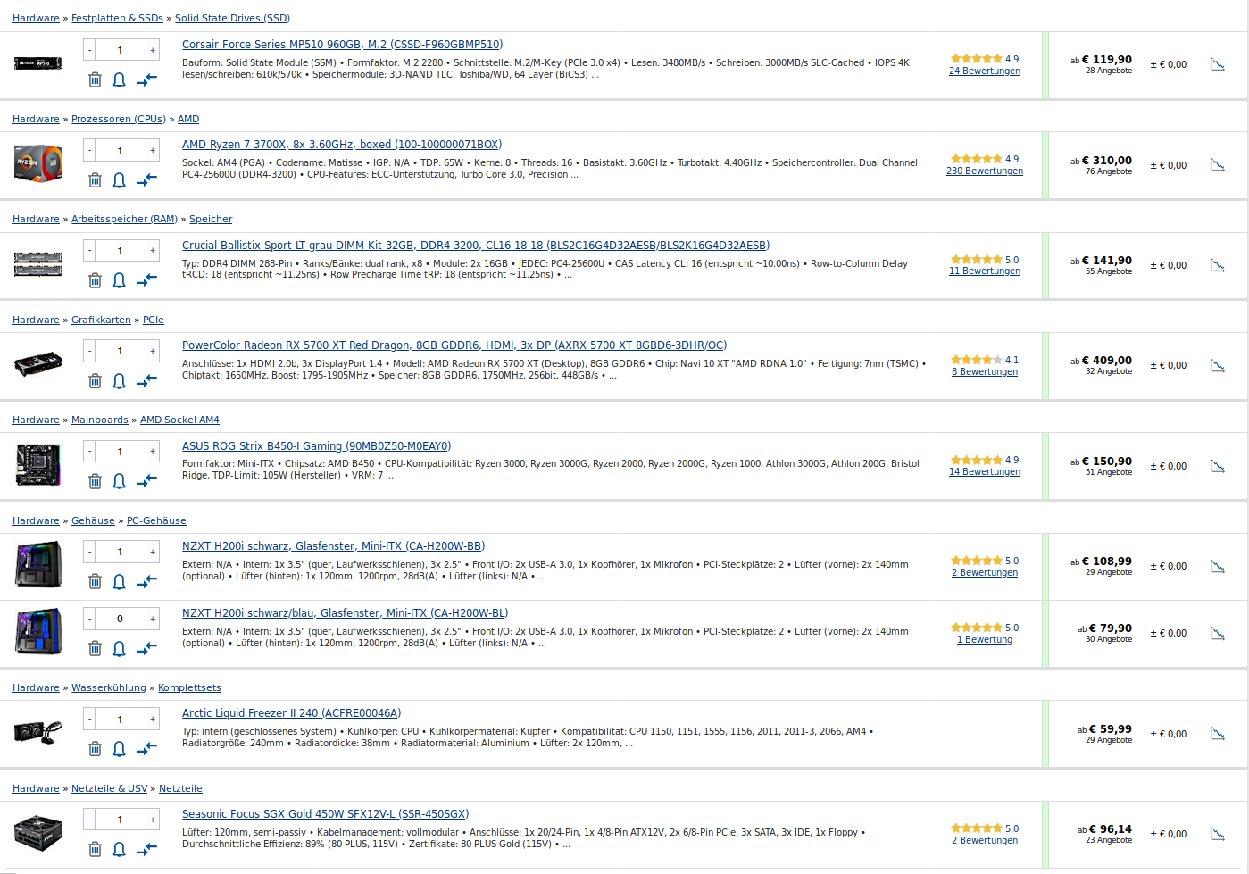This screenshot has height=874, width=1249.
Task: Click quantity field of Crucial Ballistix Sport LT
Action: 121,251
